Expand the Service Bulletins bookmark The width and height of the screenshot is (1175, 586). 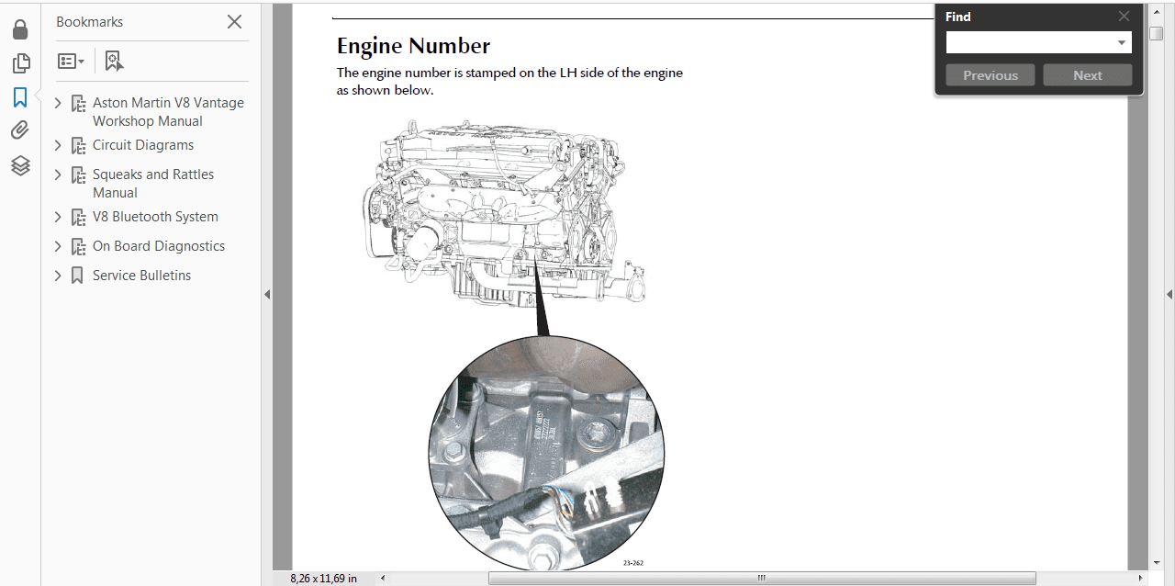tap(58, 276)
